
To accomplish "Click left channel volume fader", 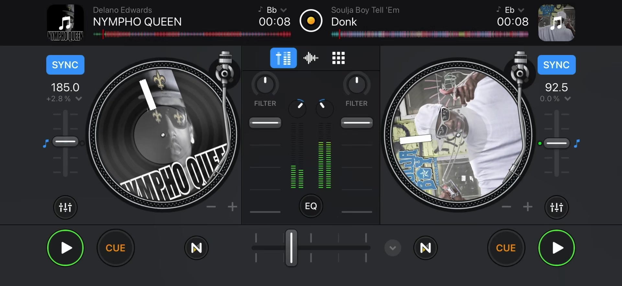I will [265, 123].
